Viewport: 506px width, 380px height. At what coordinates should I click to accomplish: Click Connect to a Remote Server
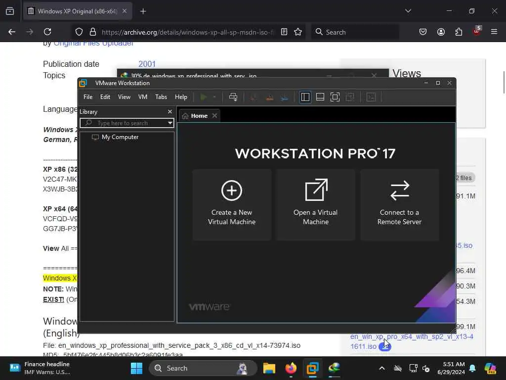(399, 205)
